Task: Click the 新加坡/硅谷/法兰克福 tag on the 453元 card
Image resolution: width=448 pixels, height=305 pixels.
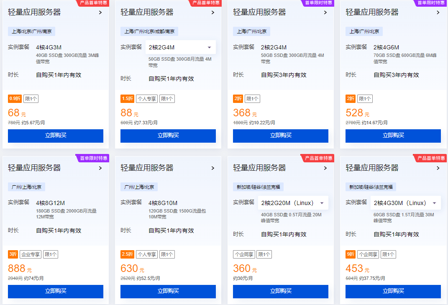Action: coord(371,187)
